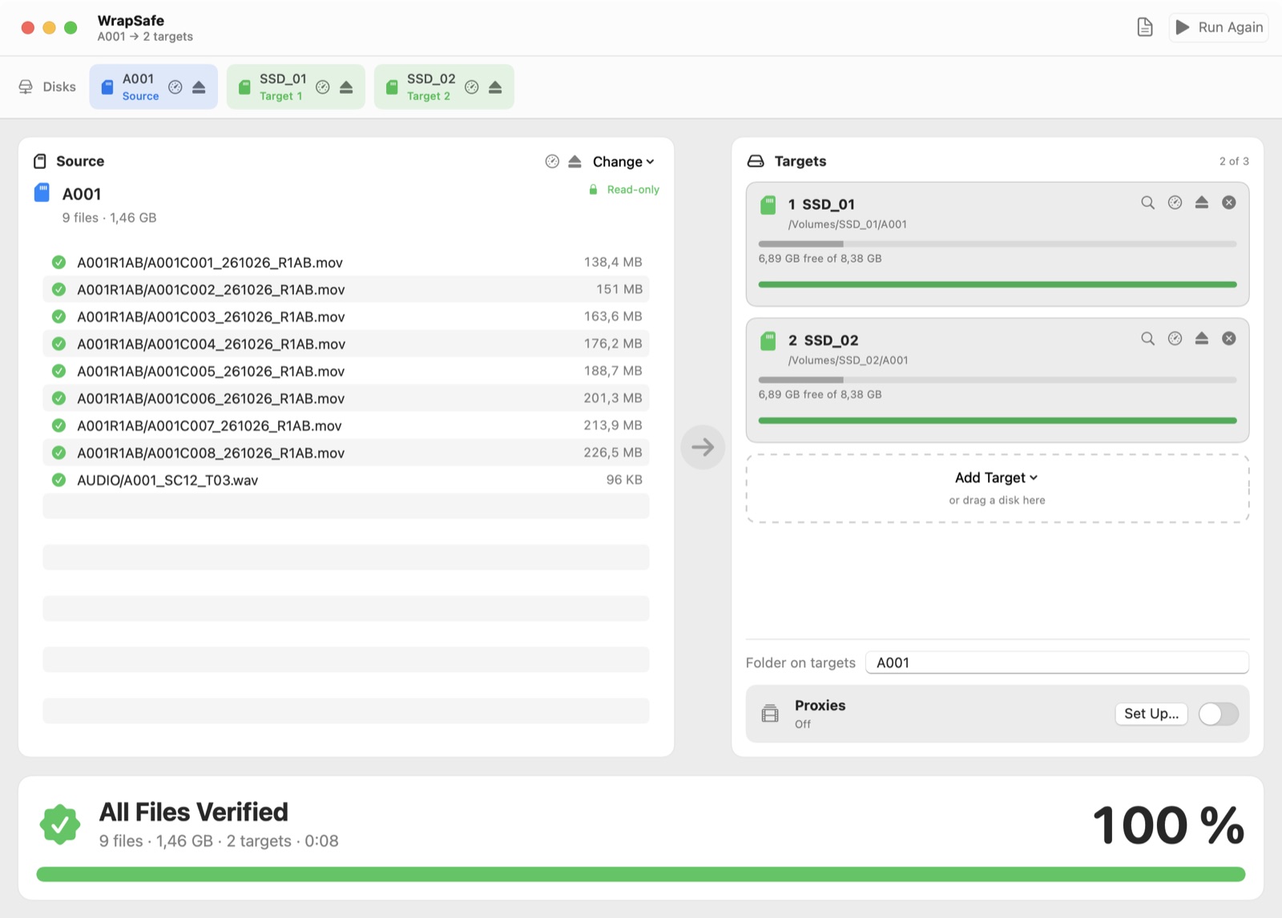Click the /Volumes/SSD_02/A001 path text
The width and height of the screenshot is (1282, 918).
(x=849, y=360)
